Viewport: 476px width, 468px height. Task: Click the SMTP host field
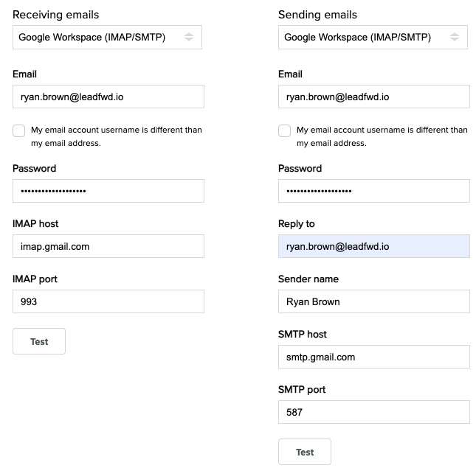pyautogui.click(x=374, y=357)
